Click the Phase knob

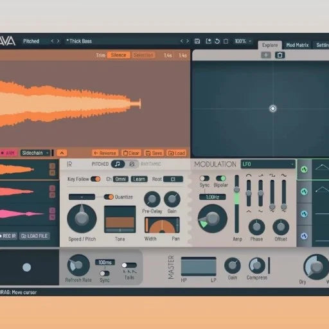[256, 227]
